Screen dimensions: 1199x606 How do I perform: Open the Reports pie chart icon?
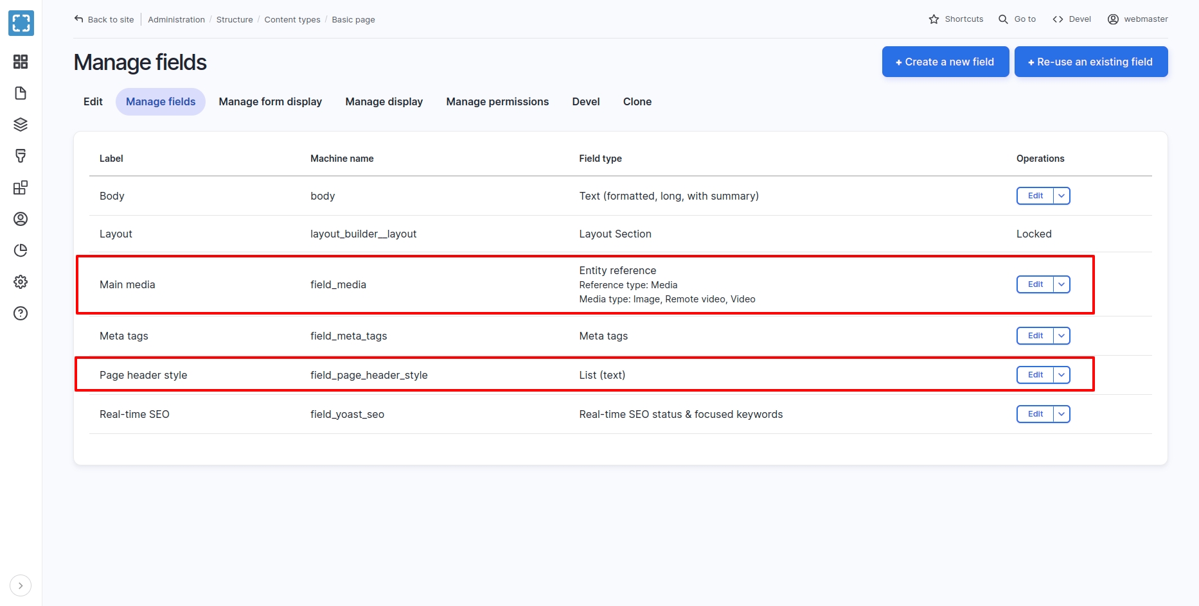click(21, 250)
